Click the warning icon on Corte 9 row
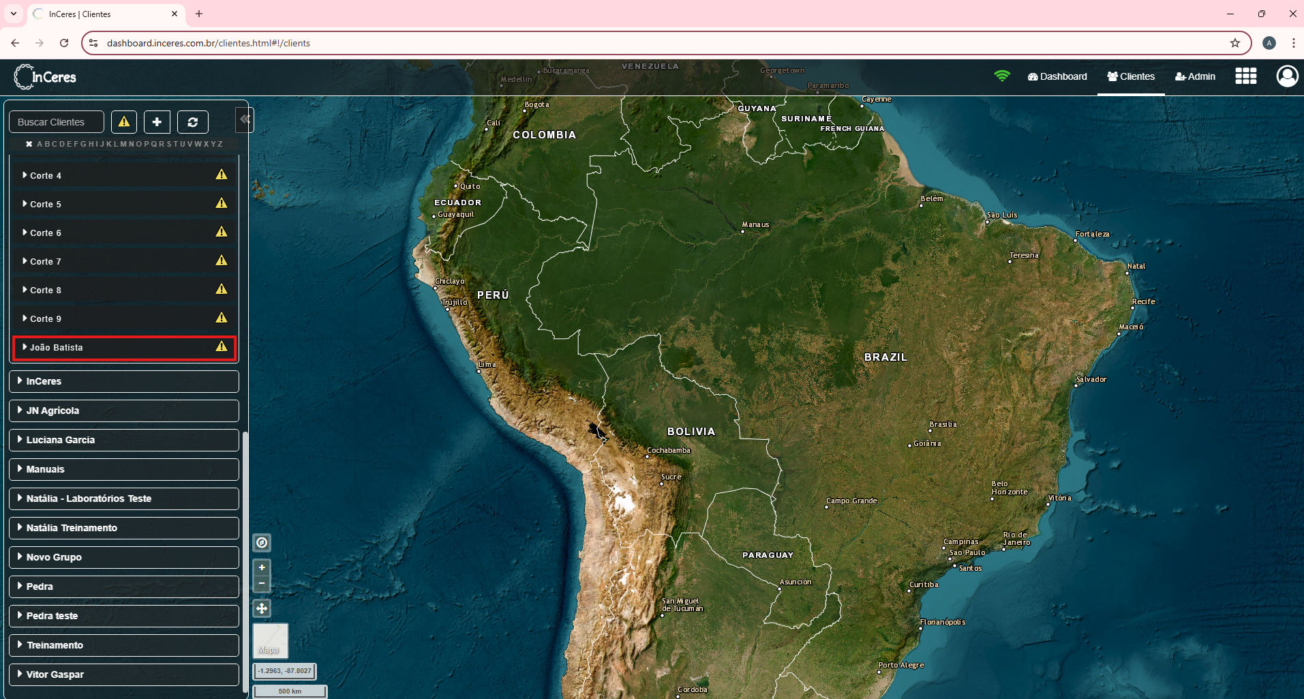 tap(222, 318)
